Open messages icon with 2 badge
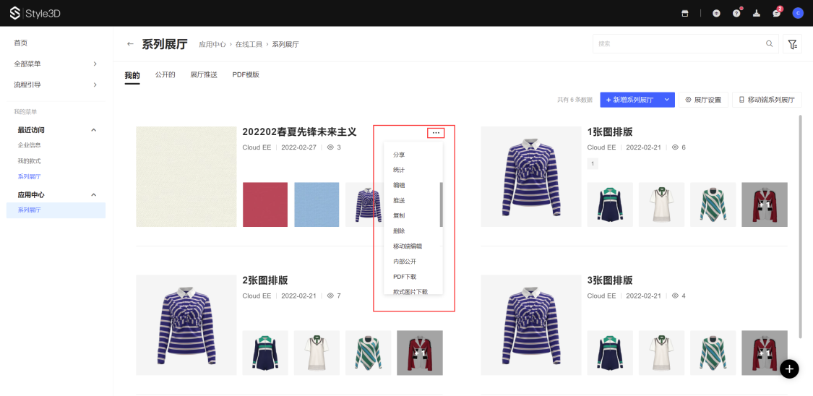This screenshot has height=396, width=813. 777,13
